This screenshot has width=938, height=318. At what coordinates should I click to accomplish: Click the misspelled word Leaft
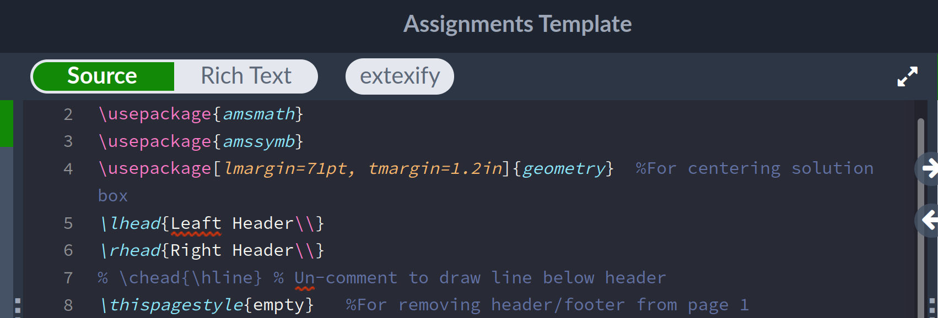pyautogui.click(x=196, y=223)
